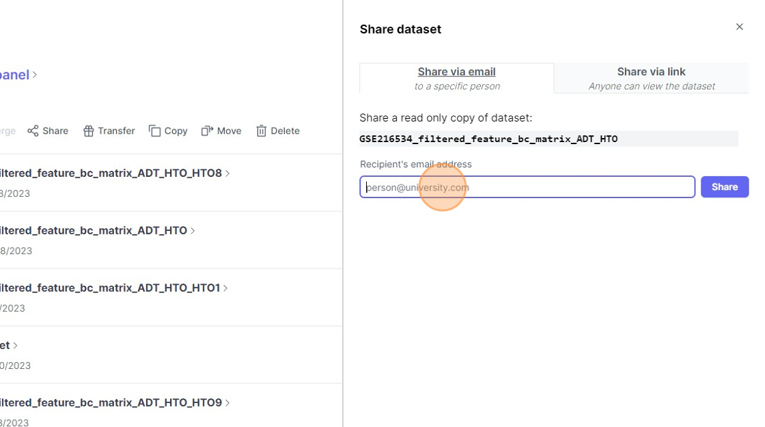Expand chevron next to ADT_HTO_HTO8 dataset

click(x=227, y=174)
